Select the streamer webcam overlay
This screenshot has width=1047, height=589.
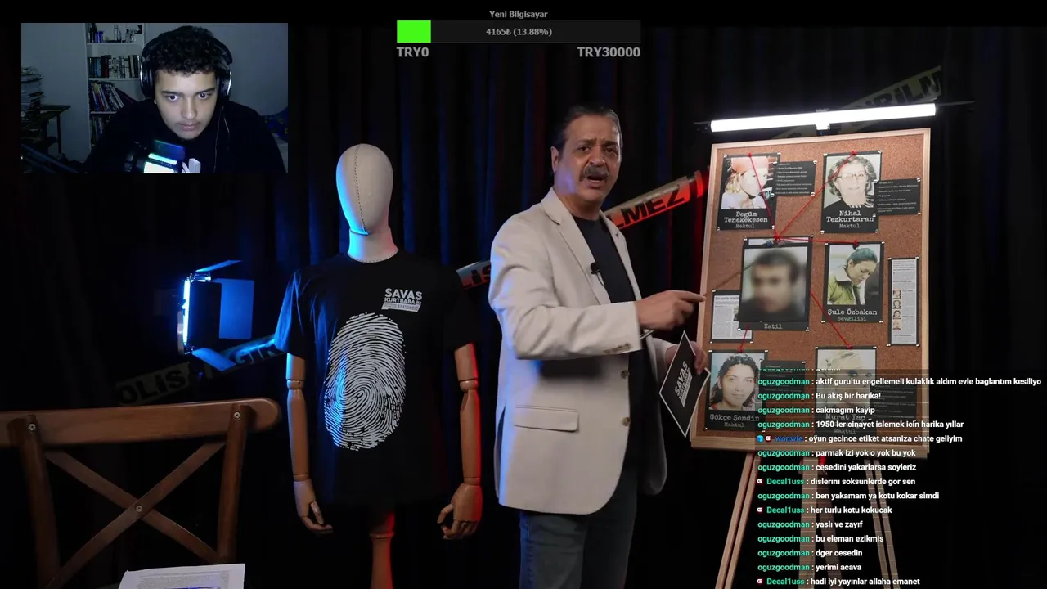[x=155, y=98]
